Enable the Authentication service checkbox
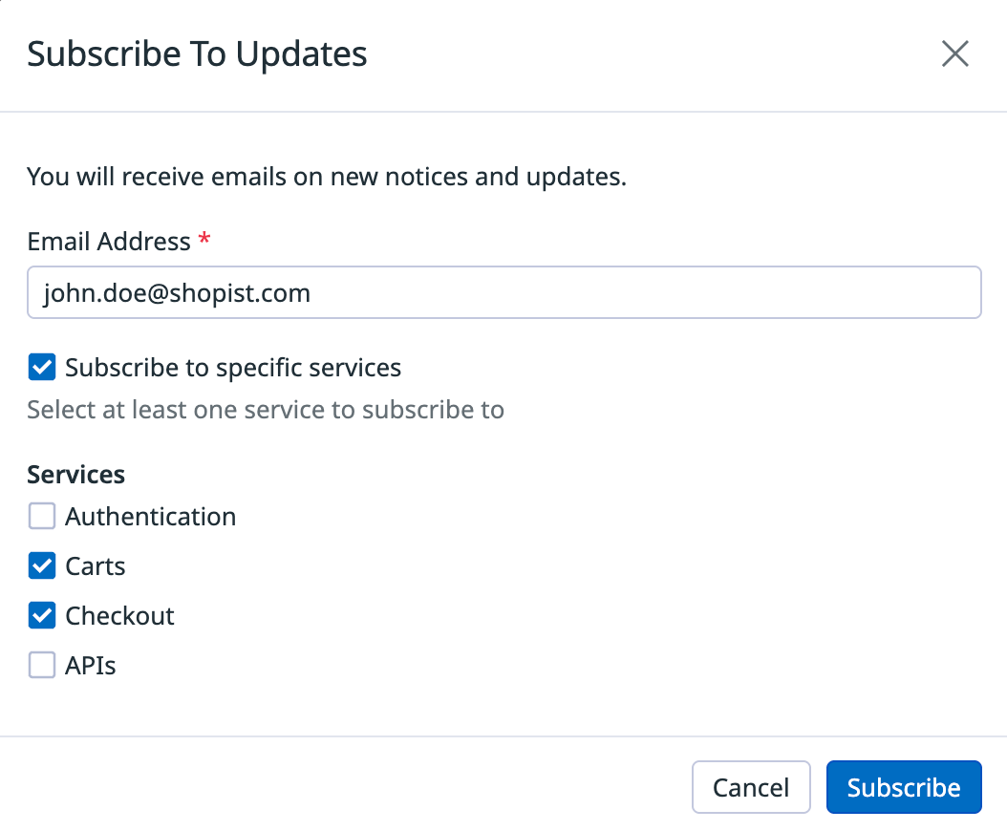1007x831 pixels. 42,517
